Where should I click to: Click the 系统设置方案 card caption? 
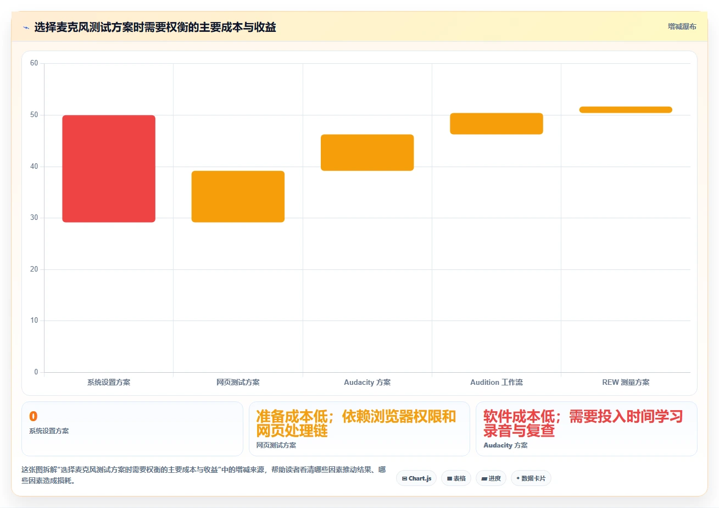(49, 431)
